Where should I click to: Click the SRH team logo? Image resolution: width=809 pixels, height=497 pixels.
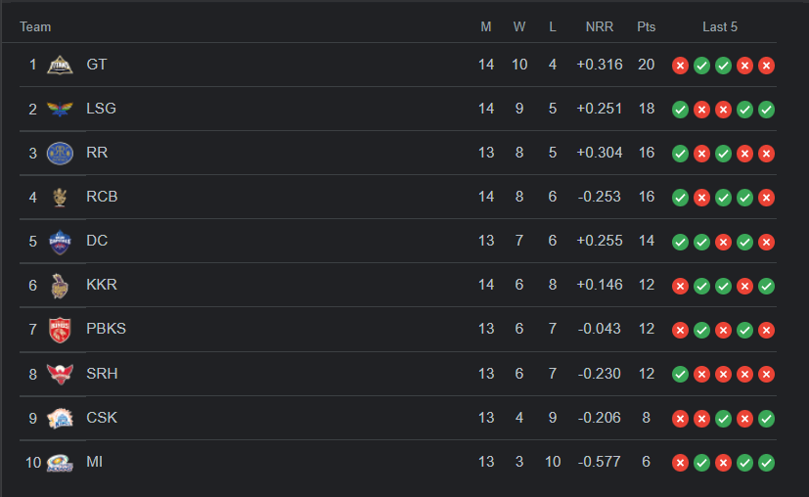tap(61, 374)
